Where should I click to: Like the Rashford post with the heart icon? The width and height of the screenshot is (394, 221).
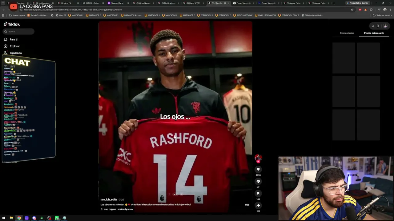coord(258,169)
